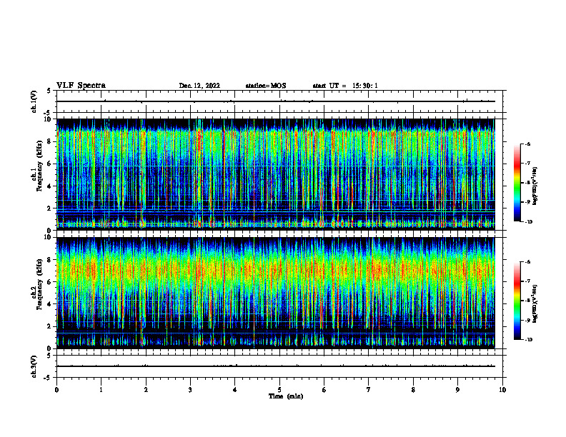
Task: Click the time axis tick label "10"
Action: (x=502, y=390)
